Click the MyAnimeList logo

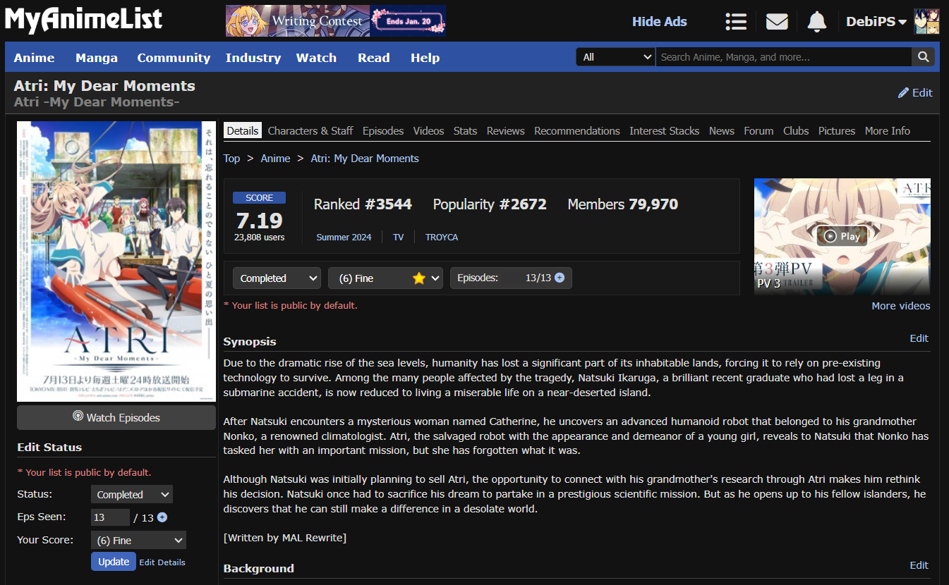pyautogui.click(x=84, y=19)
